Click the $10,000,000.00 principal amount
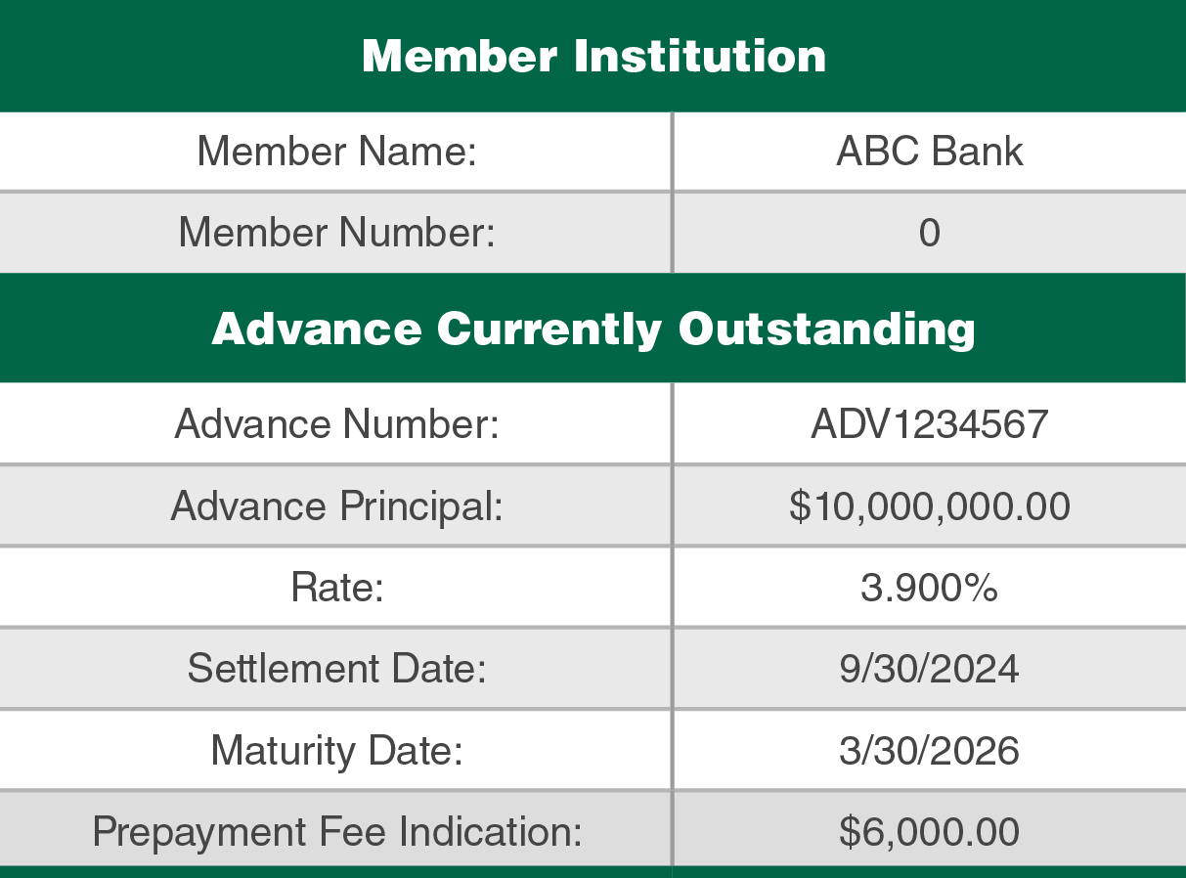The height and width of the screenshot is (878, 1186). (929, 505)
